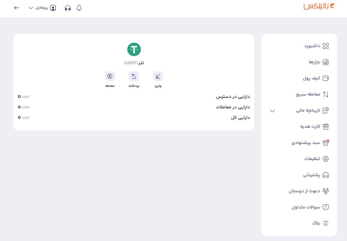The image size is (347, 241).
Task: Click دارایی در دسترس label
Action: [x=233, y=97]
